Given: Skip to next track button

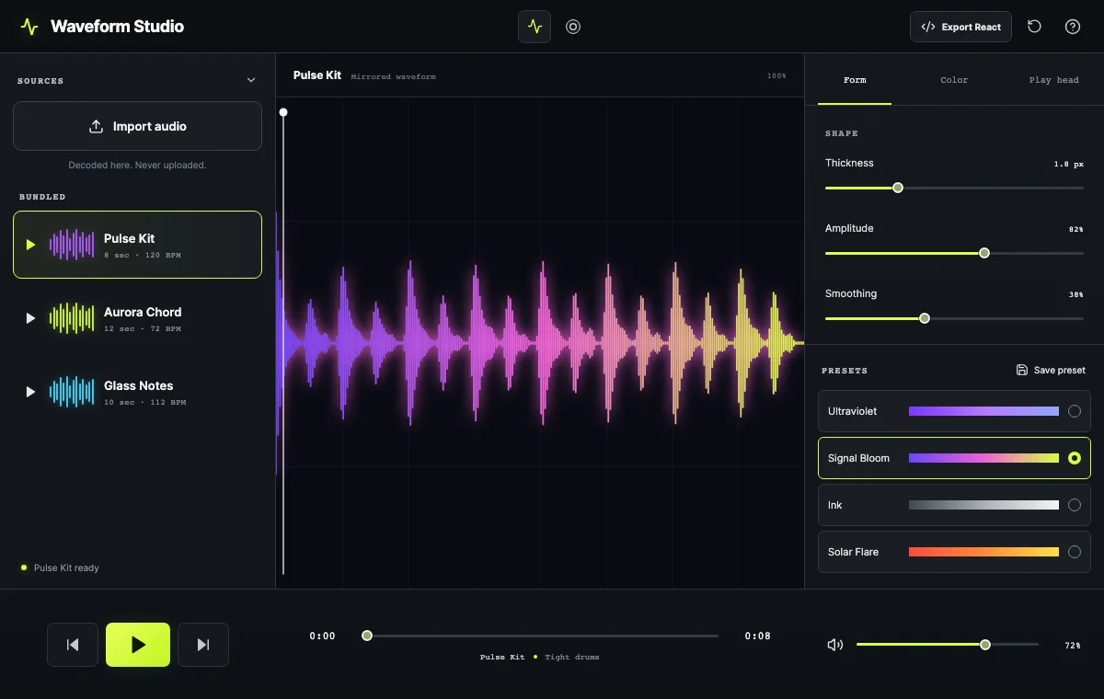Looking at the screenshot, I should coord(203,645).
